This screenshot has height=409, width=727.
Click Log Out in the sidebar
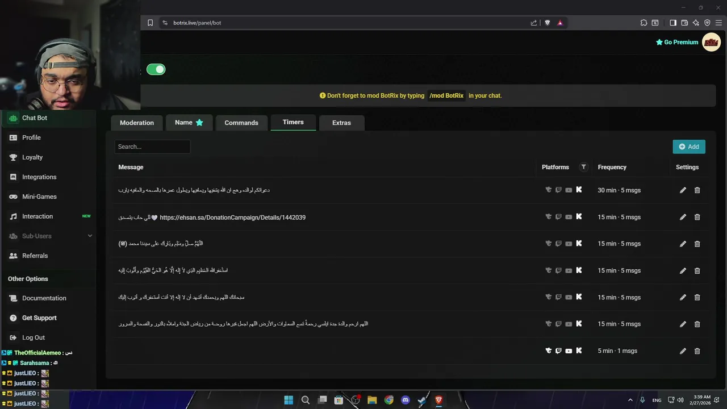[x=34, y=337]
